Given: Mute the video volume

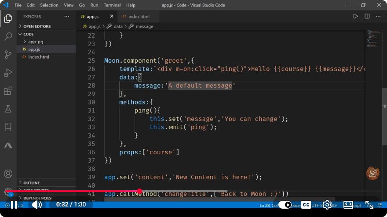Looking at the screenshot, I should pos(37,205).
